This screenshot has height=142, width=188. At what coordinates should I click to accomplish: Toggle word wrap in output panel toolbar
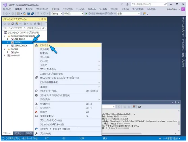pos(139,107)
